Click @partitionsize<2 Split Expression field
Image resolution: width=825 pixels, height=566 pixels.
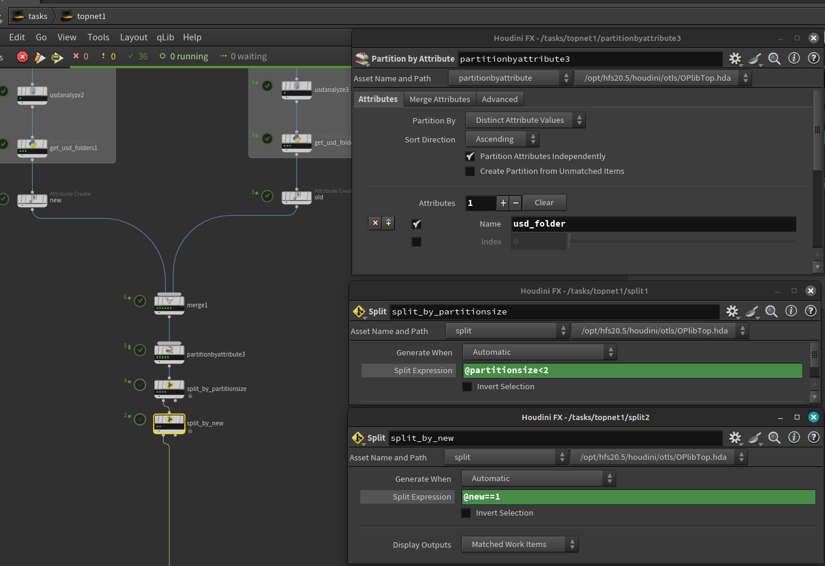click(633, 370)
